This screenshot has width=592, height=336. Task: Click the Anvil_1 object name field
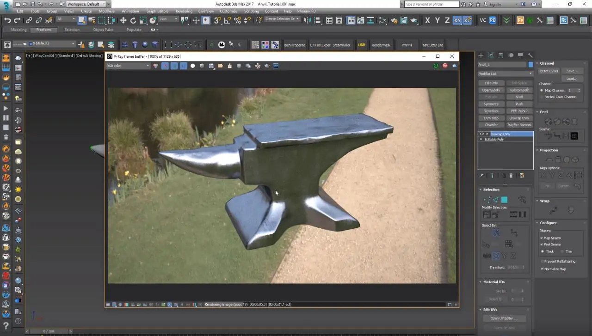(502, 65)
